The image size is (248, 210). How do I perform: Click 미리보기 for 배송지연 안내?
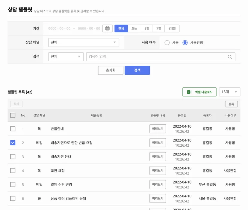point(158,157)
